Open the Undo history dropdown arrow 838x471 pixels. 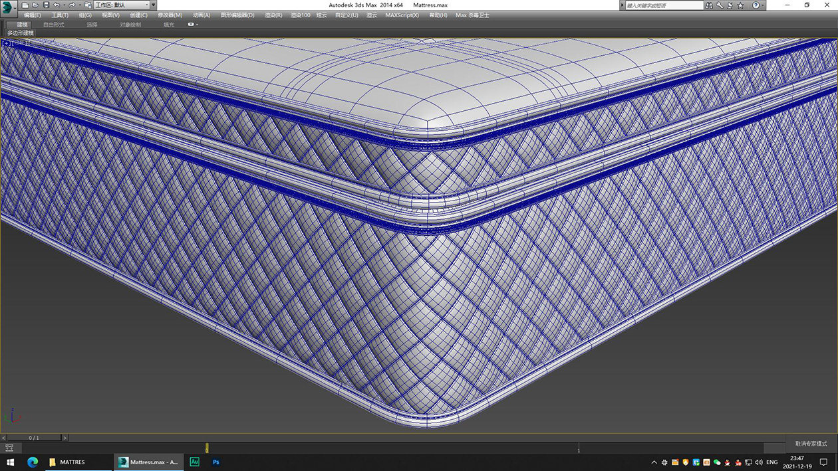pos(63,5)
